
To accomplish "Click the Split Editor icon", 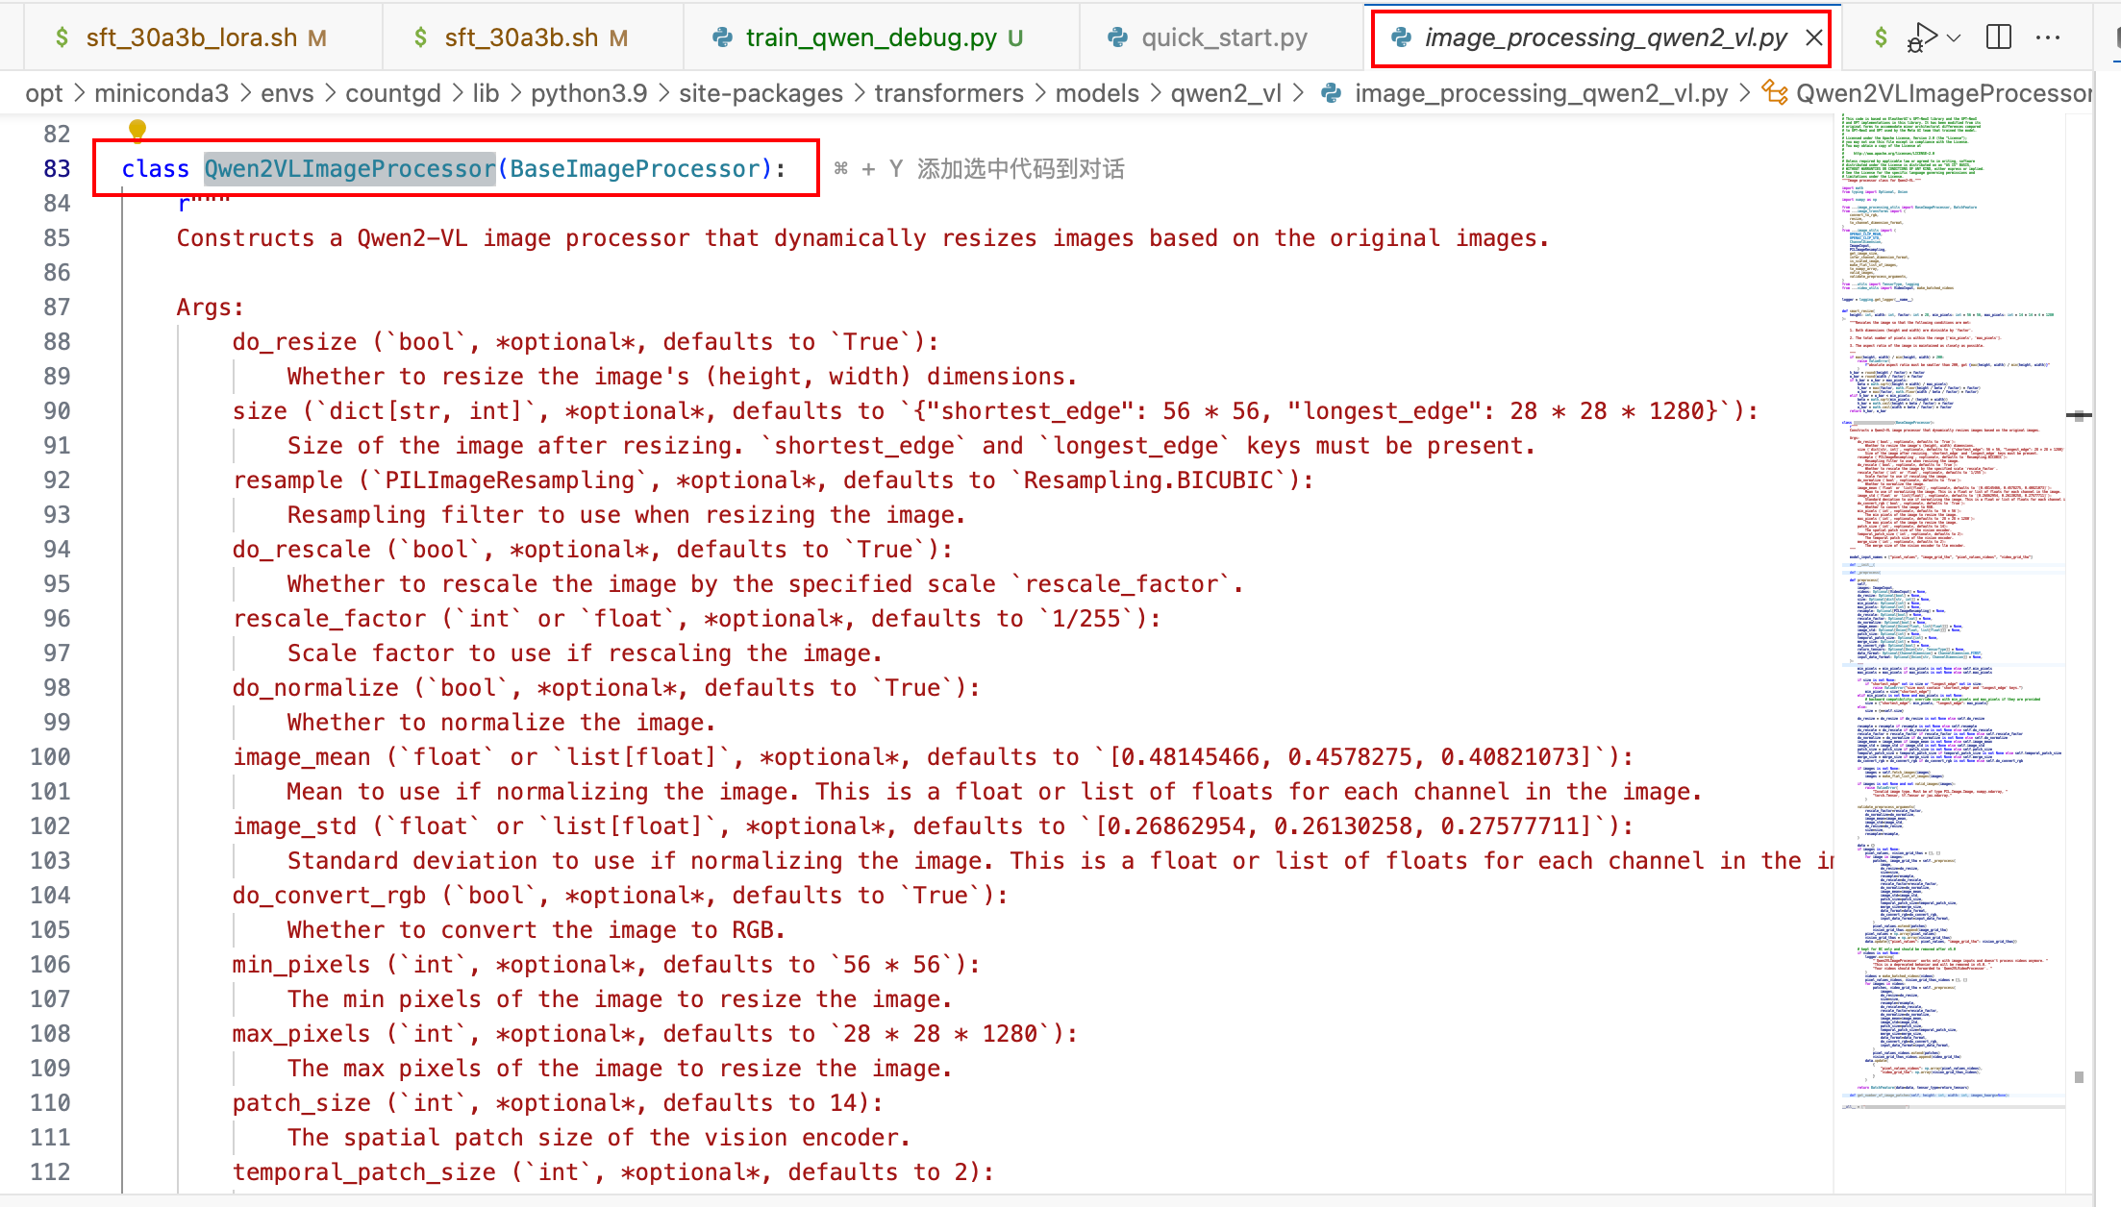I will 1998,37.
